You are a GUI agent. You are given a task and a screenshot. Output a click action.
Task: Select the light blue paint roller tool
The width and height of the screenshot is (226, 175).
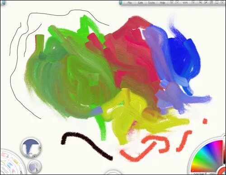click(9, 165)
